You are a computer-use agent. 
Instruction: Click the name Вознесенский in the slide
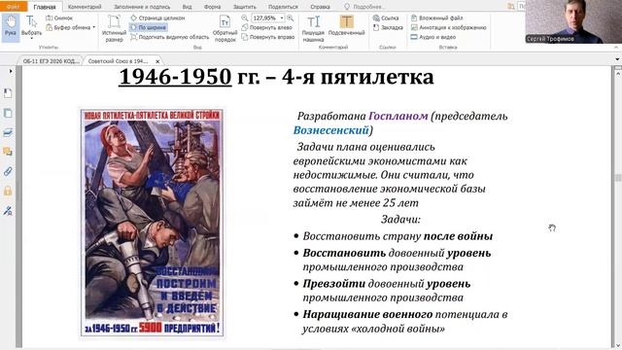click(x=330, y=130)
